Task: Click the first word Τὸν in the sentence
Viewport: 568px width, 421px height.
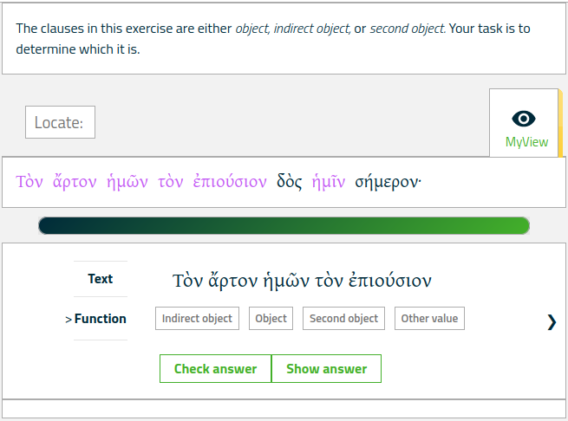Action: coord(29,181)
